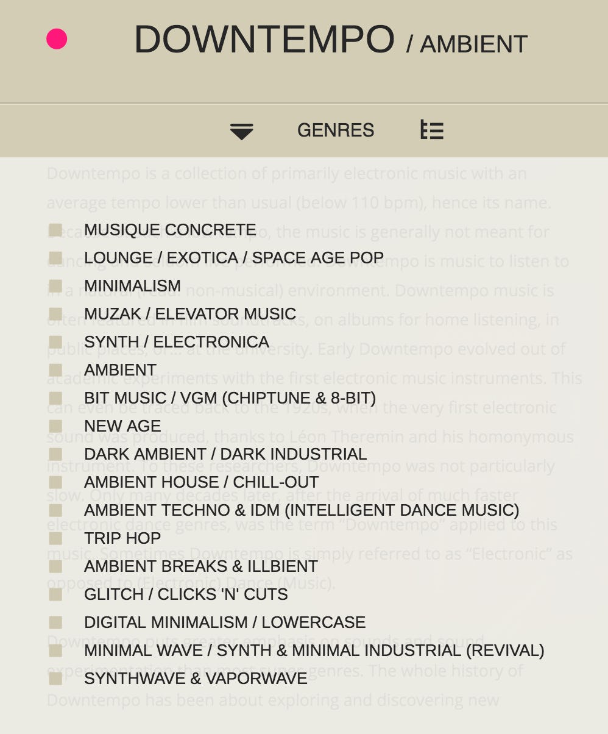
Task: Go to Dark Ambient / Dark Industrial
Action: tap(225, 454)
